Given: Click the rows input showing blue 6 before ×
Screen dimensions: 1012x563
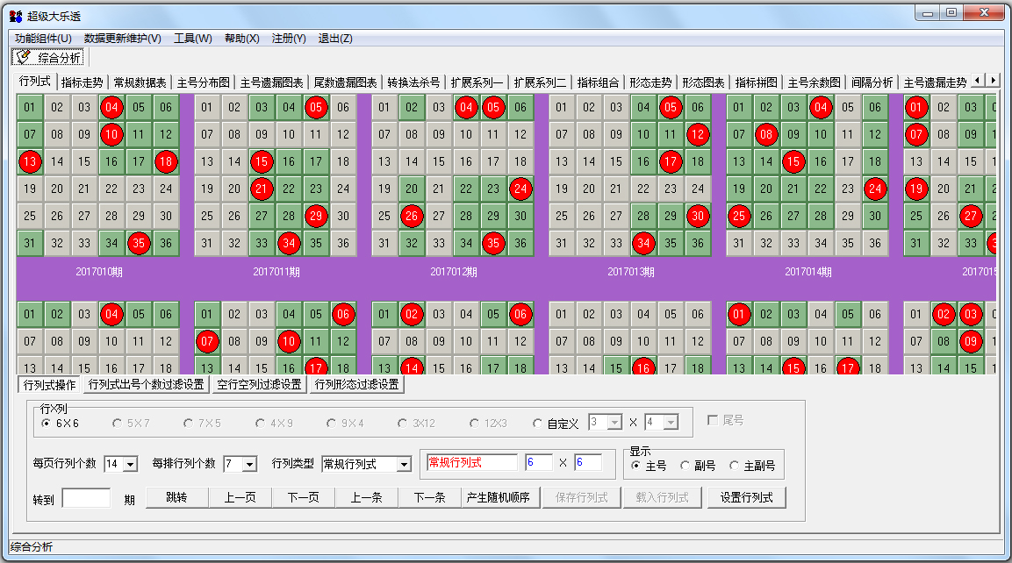Looking at the screenshot, I should (539, 463).
